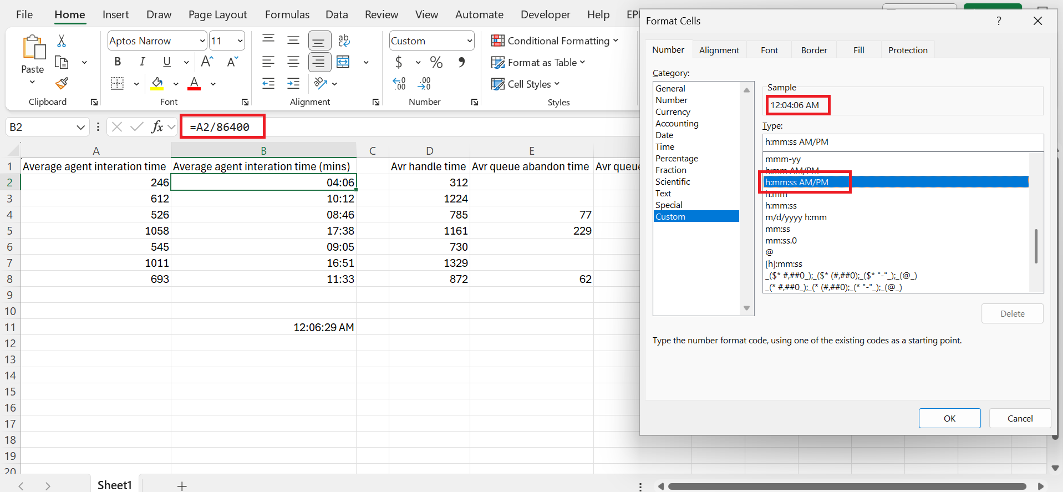Switch to the Formulas ribbon tab
The width and height of the screenshot is (1063, 492).
(x=287, y=14)
